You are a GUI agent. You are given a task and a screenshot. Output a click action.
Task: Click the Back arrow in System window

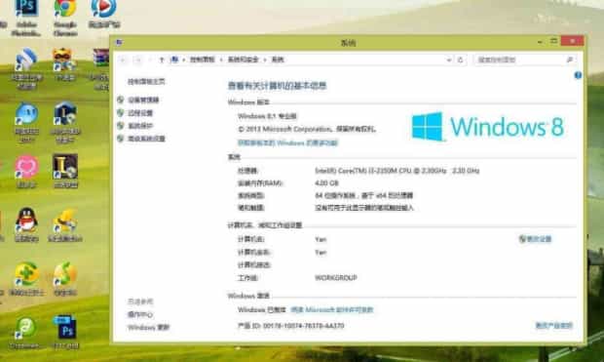point(123,60)
